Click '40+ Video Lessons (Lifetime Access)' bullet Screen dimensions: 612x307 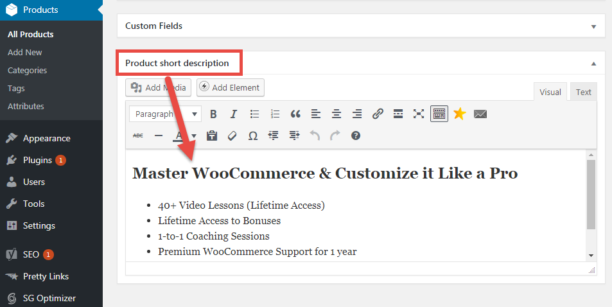click(241, 206)
